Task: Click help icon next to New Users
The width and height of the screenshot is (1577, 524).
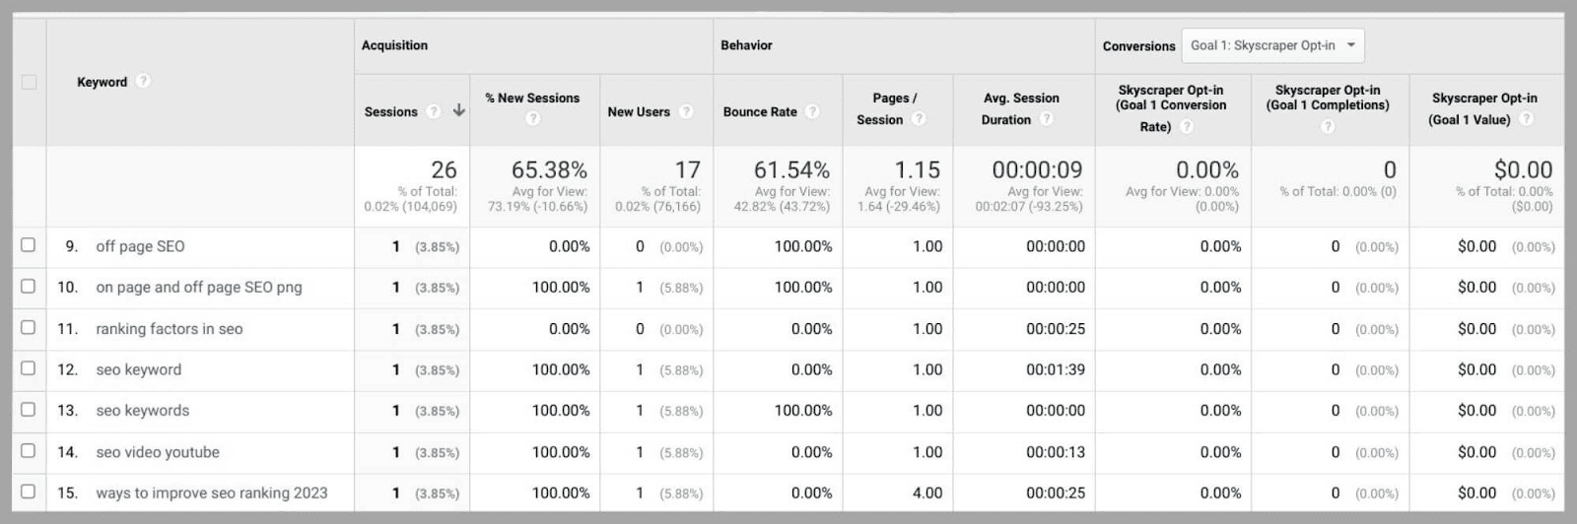Action: pyautogui.click(x=686, y=111)
